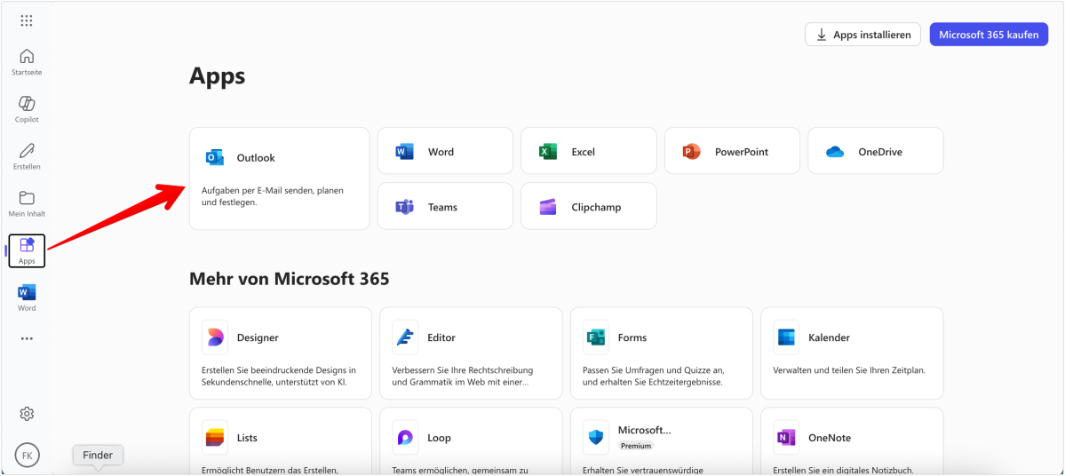Click 'Erstellen Sie beeindruckende Designs' description
This screenshot has height=476, width=1065.
pyautogui.click(x=279, y=377)
